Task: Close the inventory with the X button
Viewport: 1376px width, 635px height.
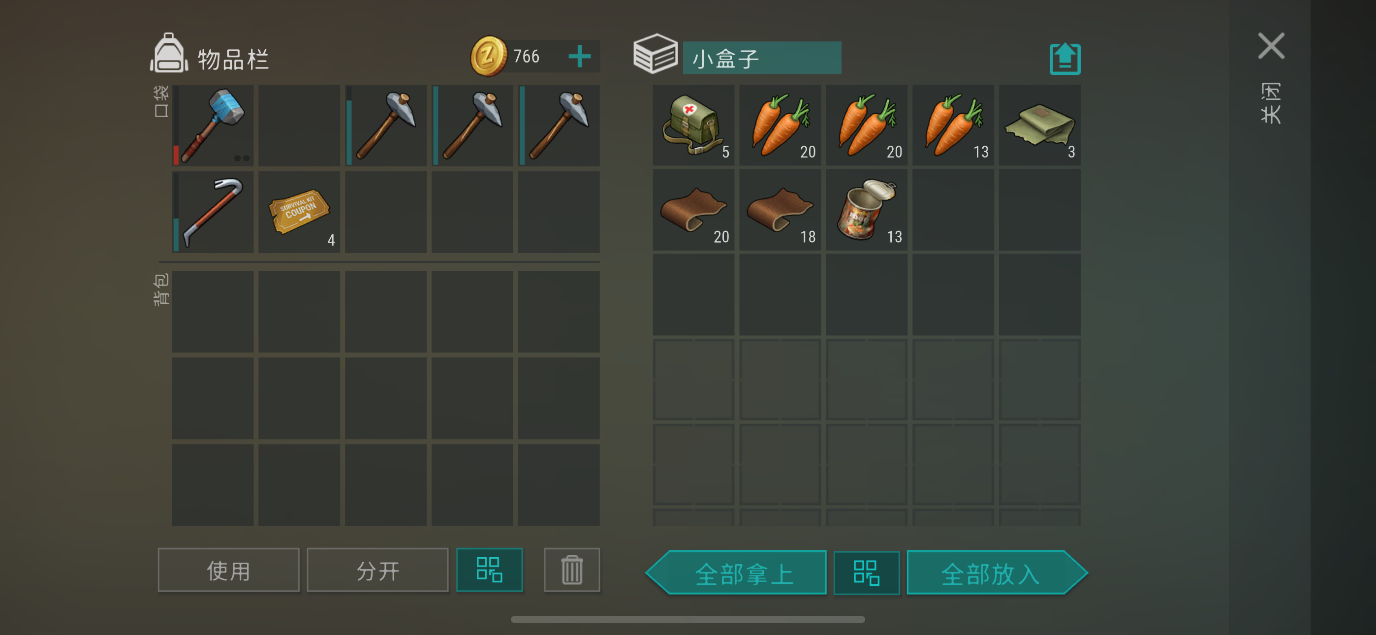Action: 1271,46
